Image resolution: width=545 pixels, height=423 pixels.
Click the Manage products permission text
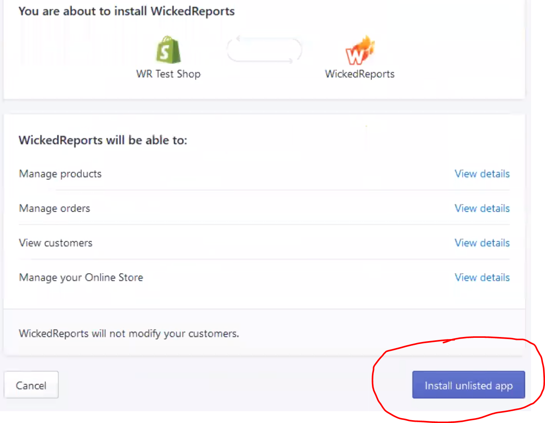click(x=60, y=174)
